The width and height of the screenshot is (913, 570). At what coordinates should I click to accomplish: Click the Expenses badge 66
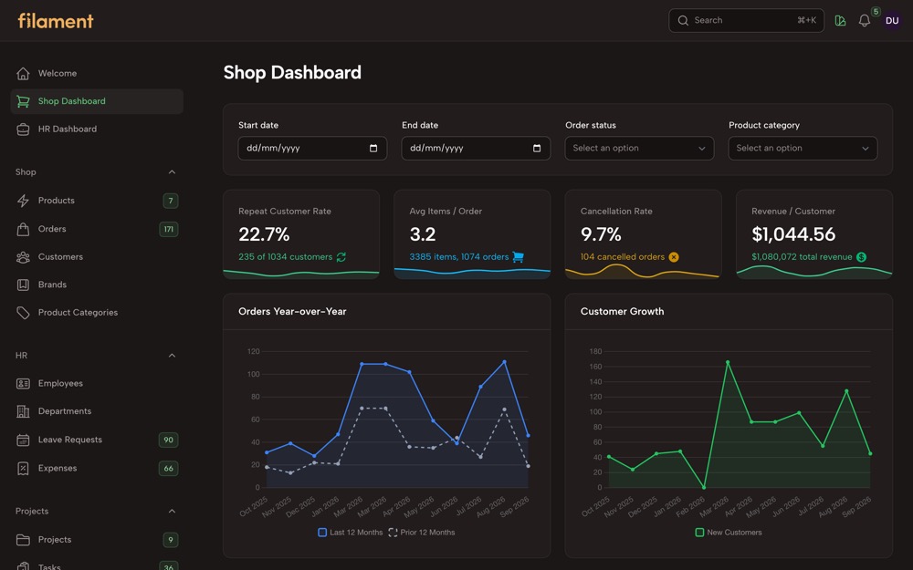tap(168, 468)
